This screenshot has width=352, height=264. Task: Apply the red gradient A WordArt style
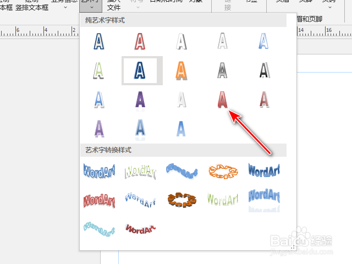(x=222, y=100)
